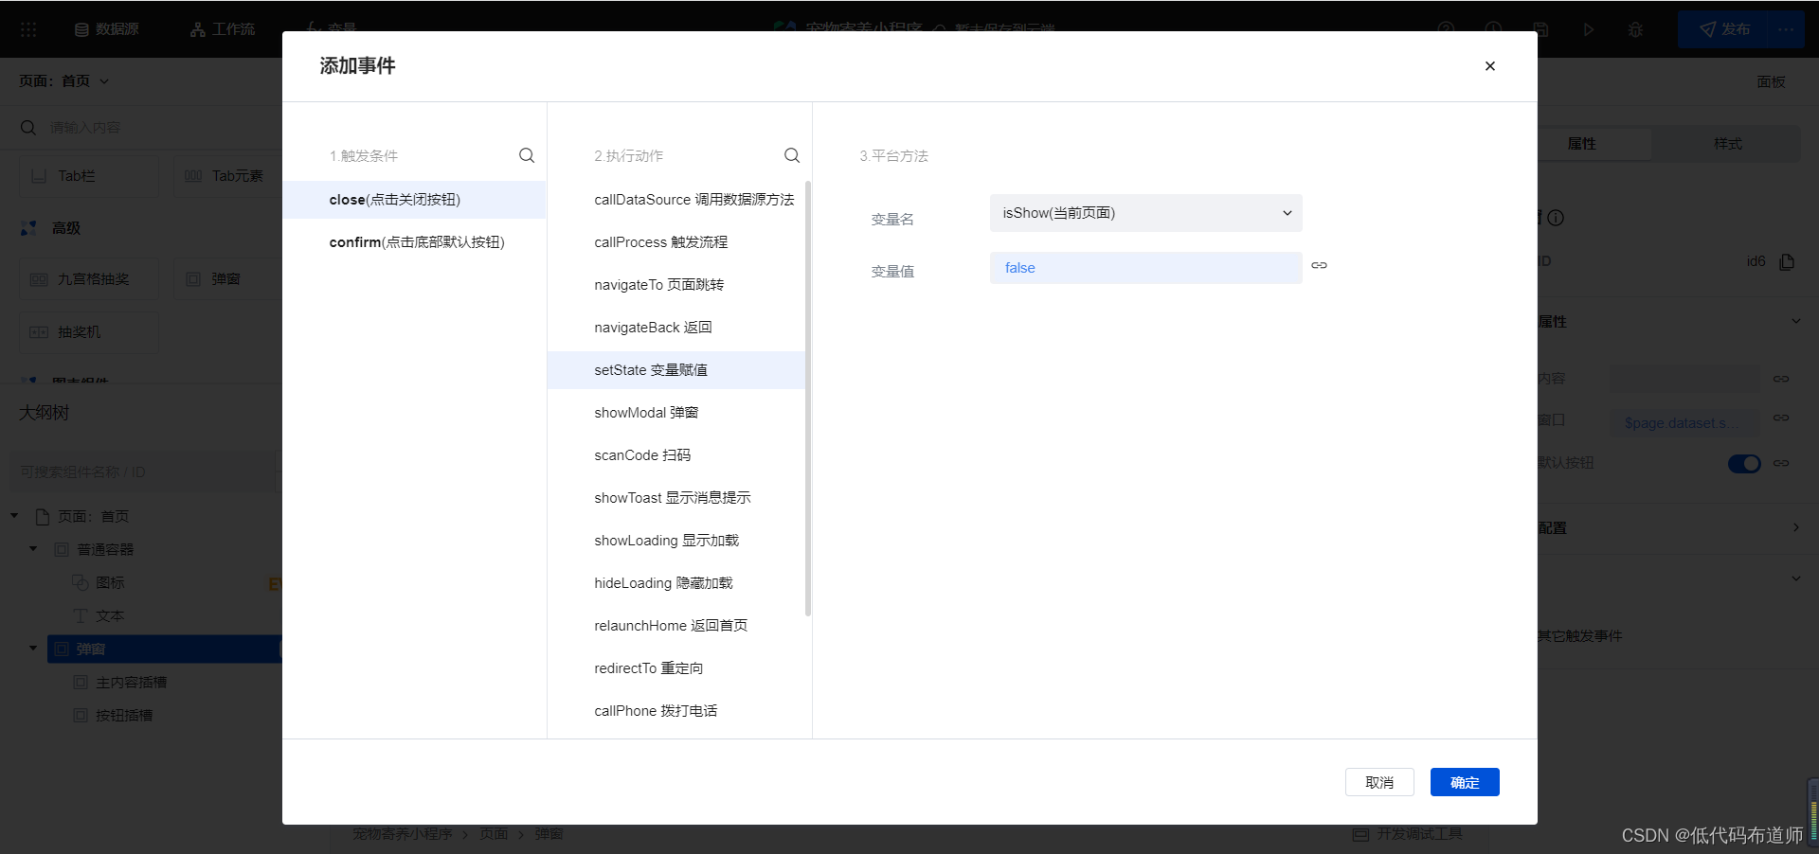Choose scanCode 扫码 action
1819x854 pixels.
pyautogui.click(x=675, y=455)
